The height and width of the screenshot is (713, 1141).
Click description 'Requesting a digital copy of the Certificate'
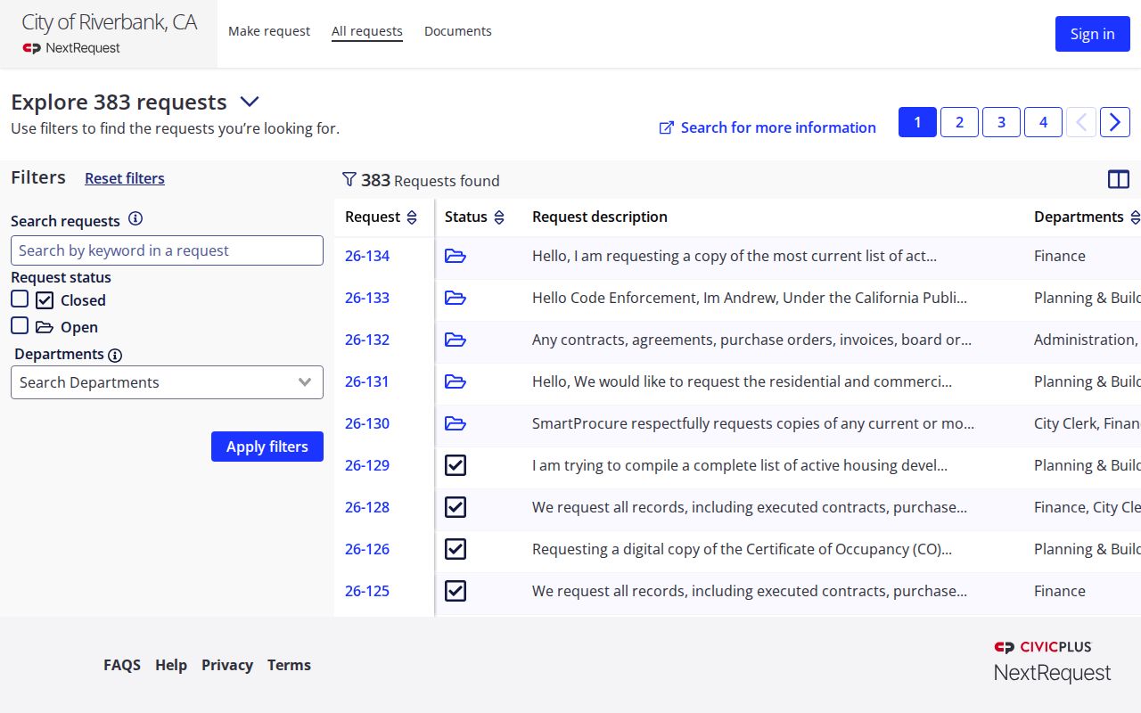pos(742,549)
